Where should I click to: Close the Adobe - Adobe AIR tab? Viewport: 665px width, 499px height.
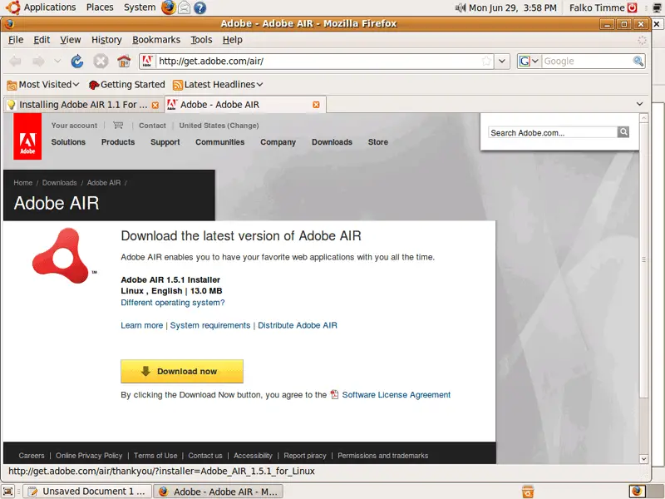pos(316,105)
